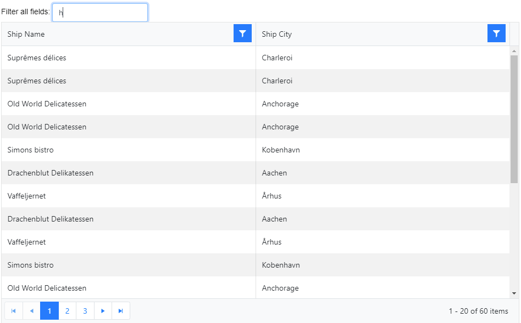521x323 pixels.
Task: Click the first Kobenhavn city cell
Action: pos(280,150)
